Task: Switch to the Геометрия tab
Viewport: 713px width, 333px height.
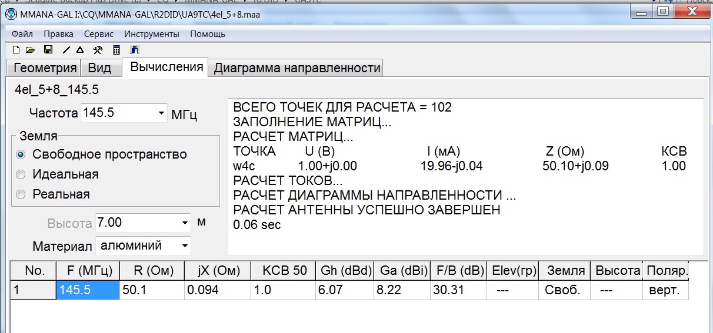Action: point(45,68)
